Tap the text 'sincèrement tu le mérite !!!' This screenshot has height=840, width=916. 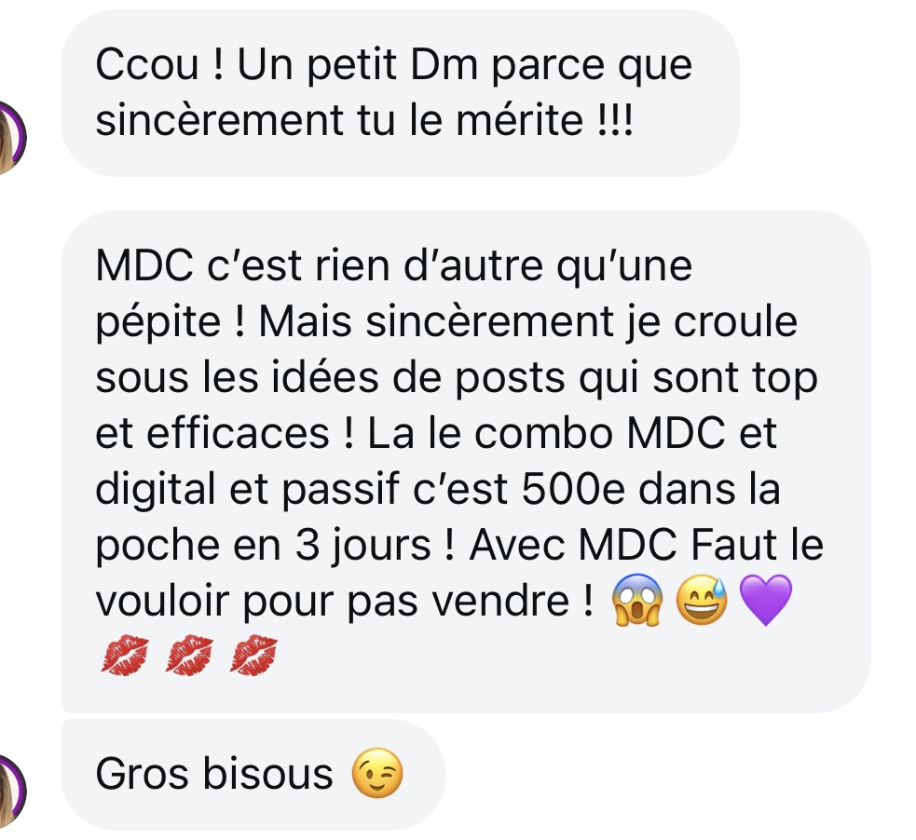pyautogui.click(x=364, y=120)
